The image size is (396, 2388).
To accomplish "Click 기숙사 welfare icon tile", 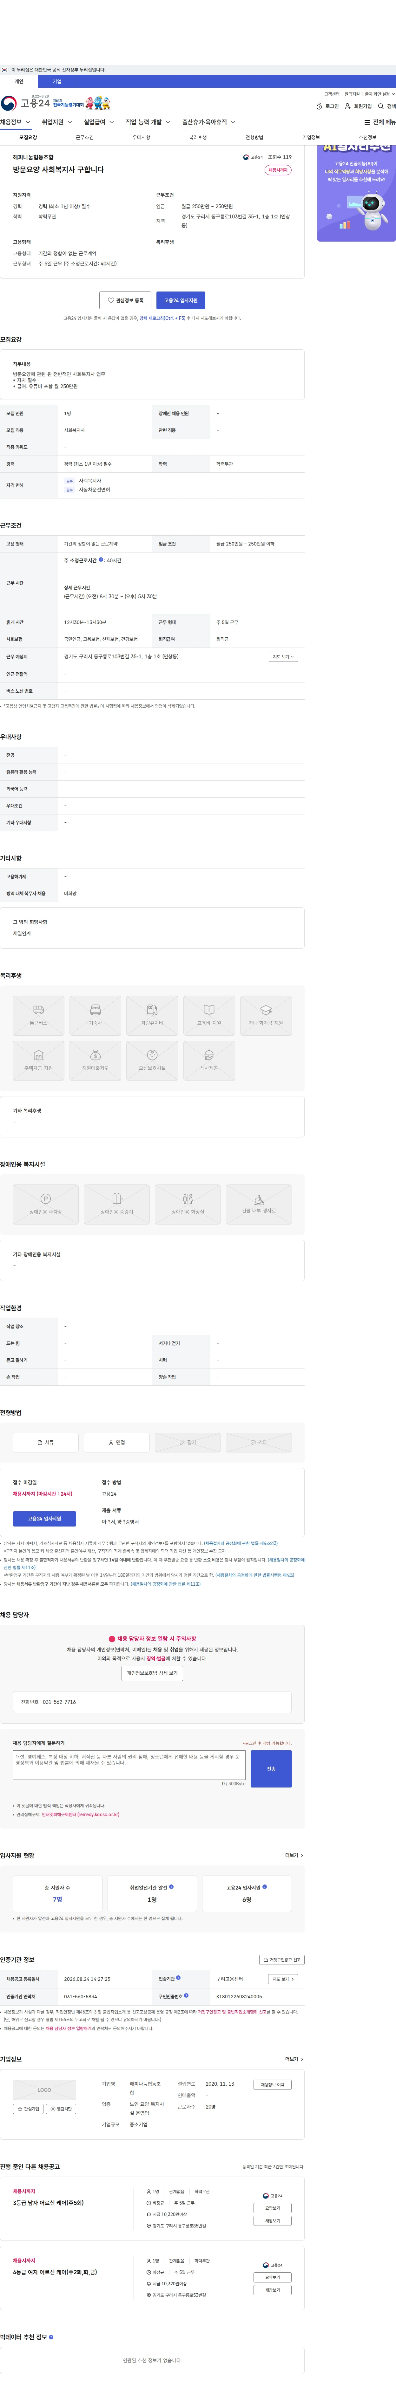I will pyautogui.click(x=95, y=1015).
